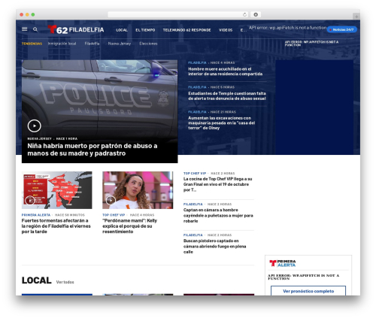Click the search magnifier icon

[35, 29]
